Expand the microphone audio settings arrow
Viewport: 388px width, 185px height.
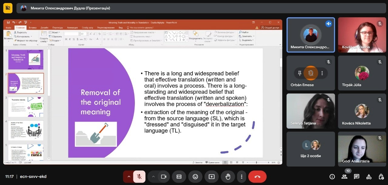tap(129, 177)
